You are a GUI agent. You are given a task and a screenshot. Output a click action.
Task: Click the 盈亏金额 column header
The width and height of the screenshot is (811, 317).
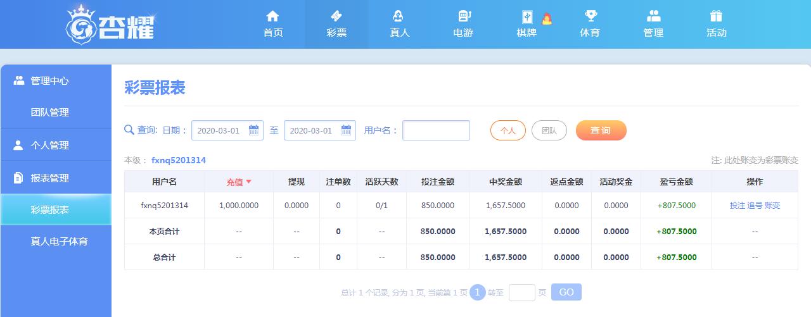click(x=676, y=182)
